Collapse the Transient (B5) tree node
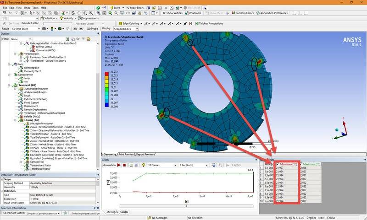This screenshot has height=220, width=367. (9, 85)
